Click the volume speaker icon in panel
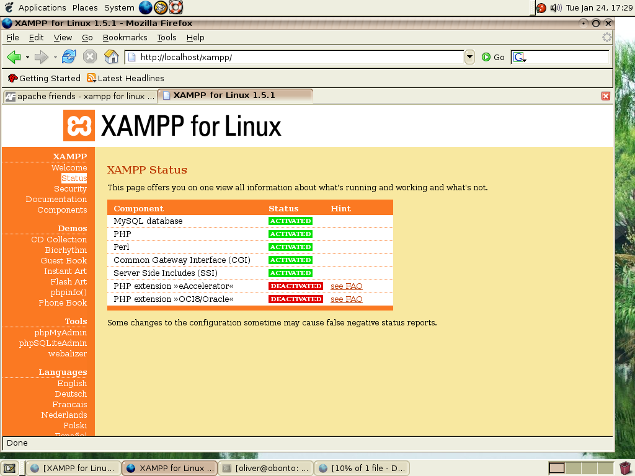Viewport: 635px width, 476px height. pos(556,8)
